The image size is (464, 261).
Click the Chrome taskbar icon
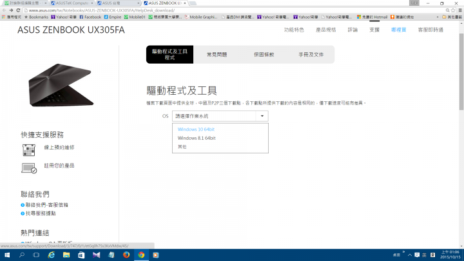pyautogui.click(x=141, y=255)
